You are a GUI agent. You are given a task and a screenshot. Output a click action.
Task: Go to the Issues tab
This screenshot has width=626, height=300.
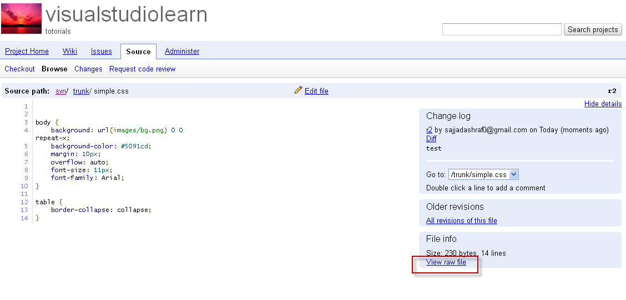(102, 51)
